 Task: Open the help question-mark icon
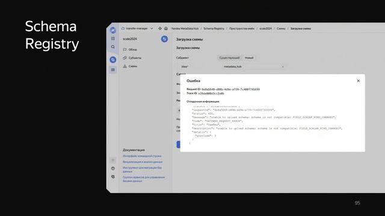coord(113,168)
